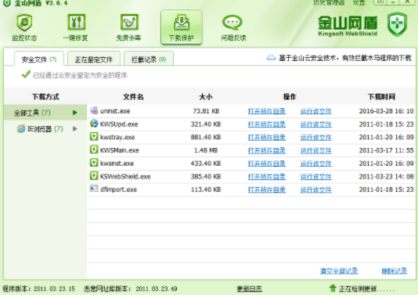
Task: Select the KWSUpd.exe file name
Action: (119, 124)
